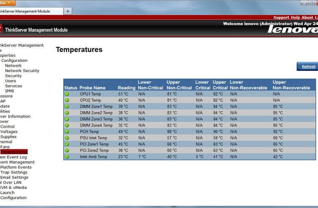Click the Inlet Amb Temp probe name

pyautogui.click(x=93, y=157)
